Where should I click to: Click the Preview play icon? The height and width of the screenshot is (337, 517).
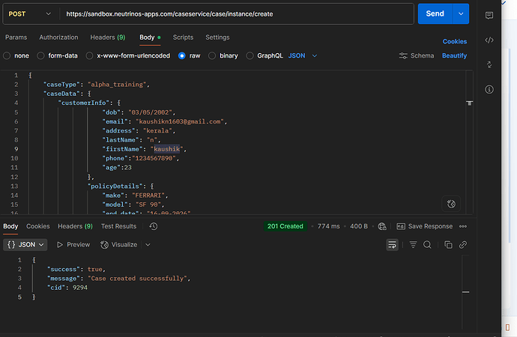pos(60,245)
